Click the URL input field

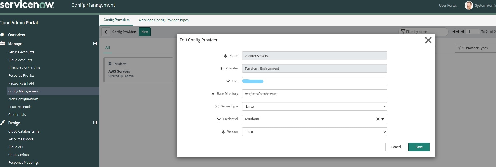(x=315, y=81)
